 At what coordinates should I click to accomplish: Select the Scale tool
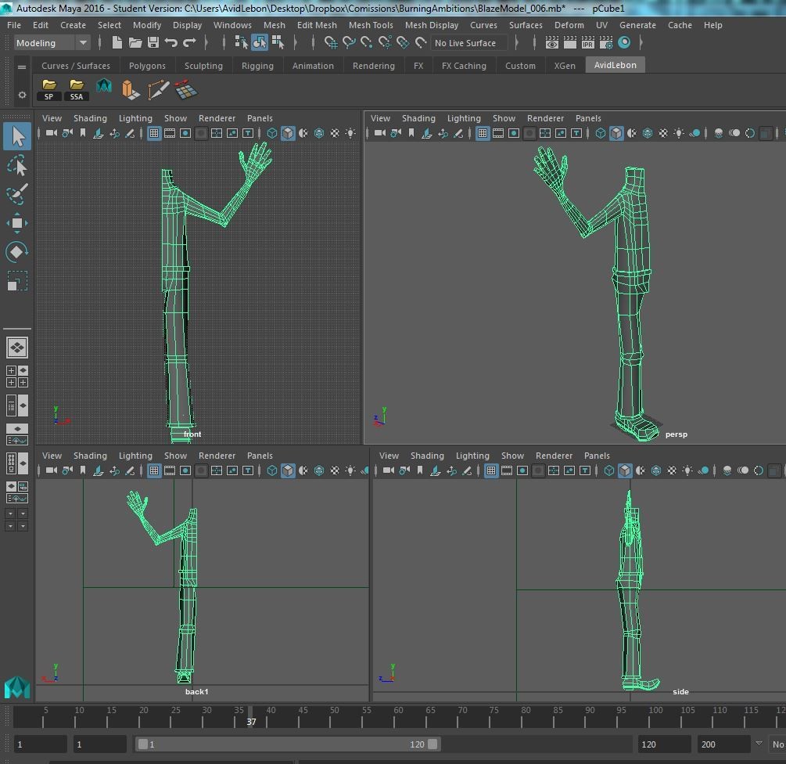point(17,280)
